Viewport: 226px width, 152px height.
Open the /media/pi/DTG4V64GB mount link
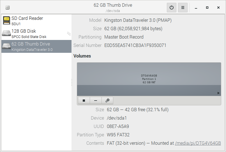[198, 143]
